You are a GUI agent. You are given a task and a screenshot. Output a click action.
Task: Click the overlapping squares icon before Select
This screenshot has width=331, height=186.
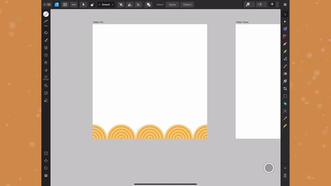tap(148, 5)
